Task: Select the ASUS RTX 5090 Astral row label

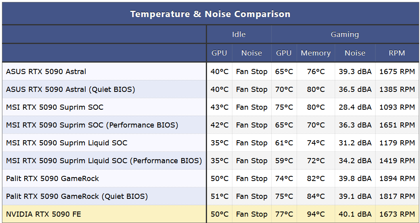Action: pyautogui.click(x=46, y=72)
